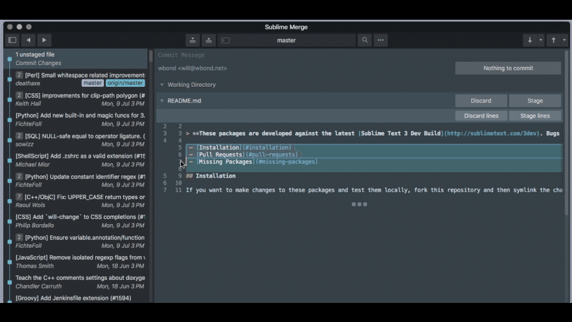Click the README.md file name
572x322 pixels.
click(184, 101)
